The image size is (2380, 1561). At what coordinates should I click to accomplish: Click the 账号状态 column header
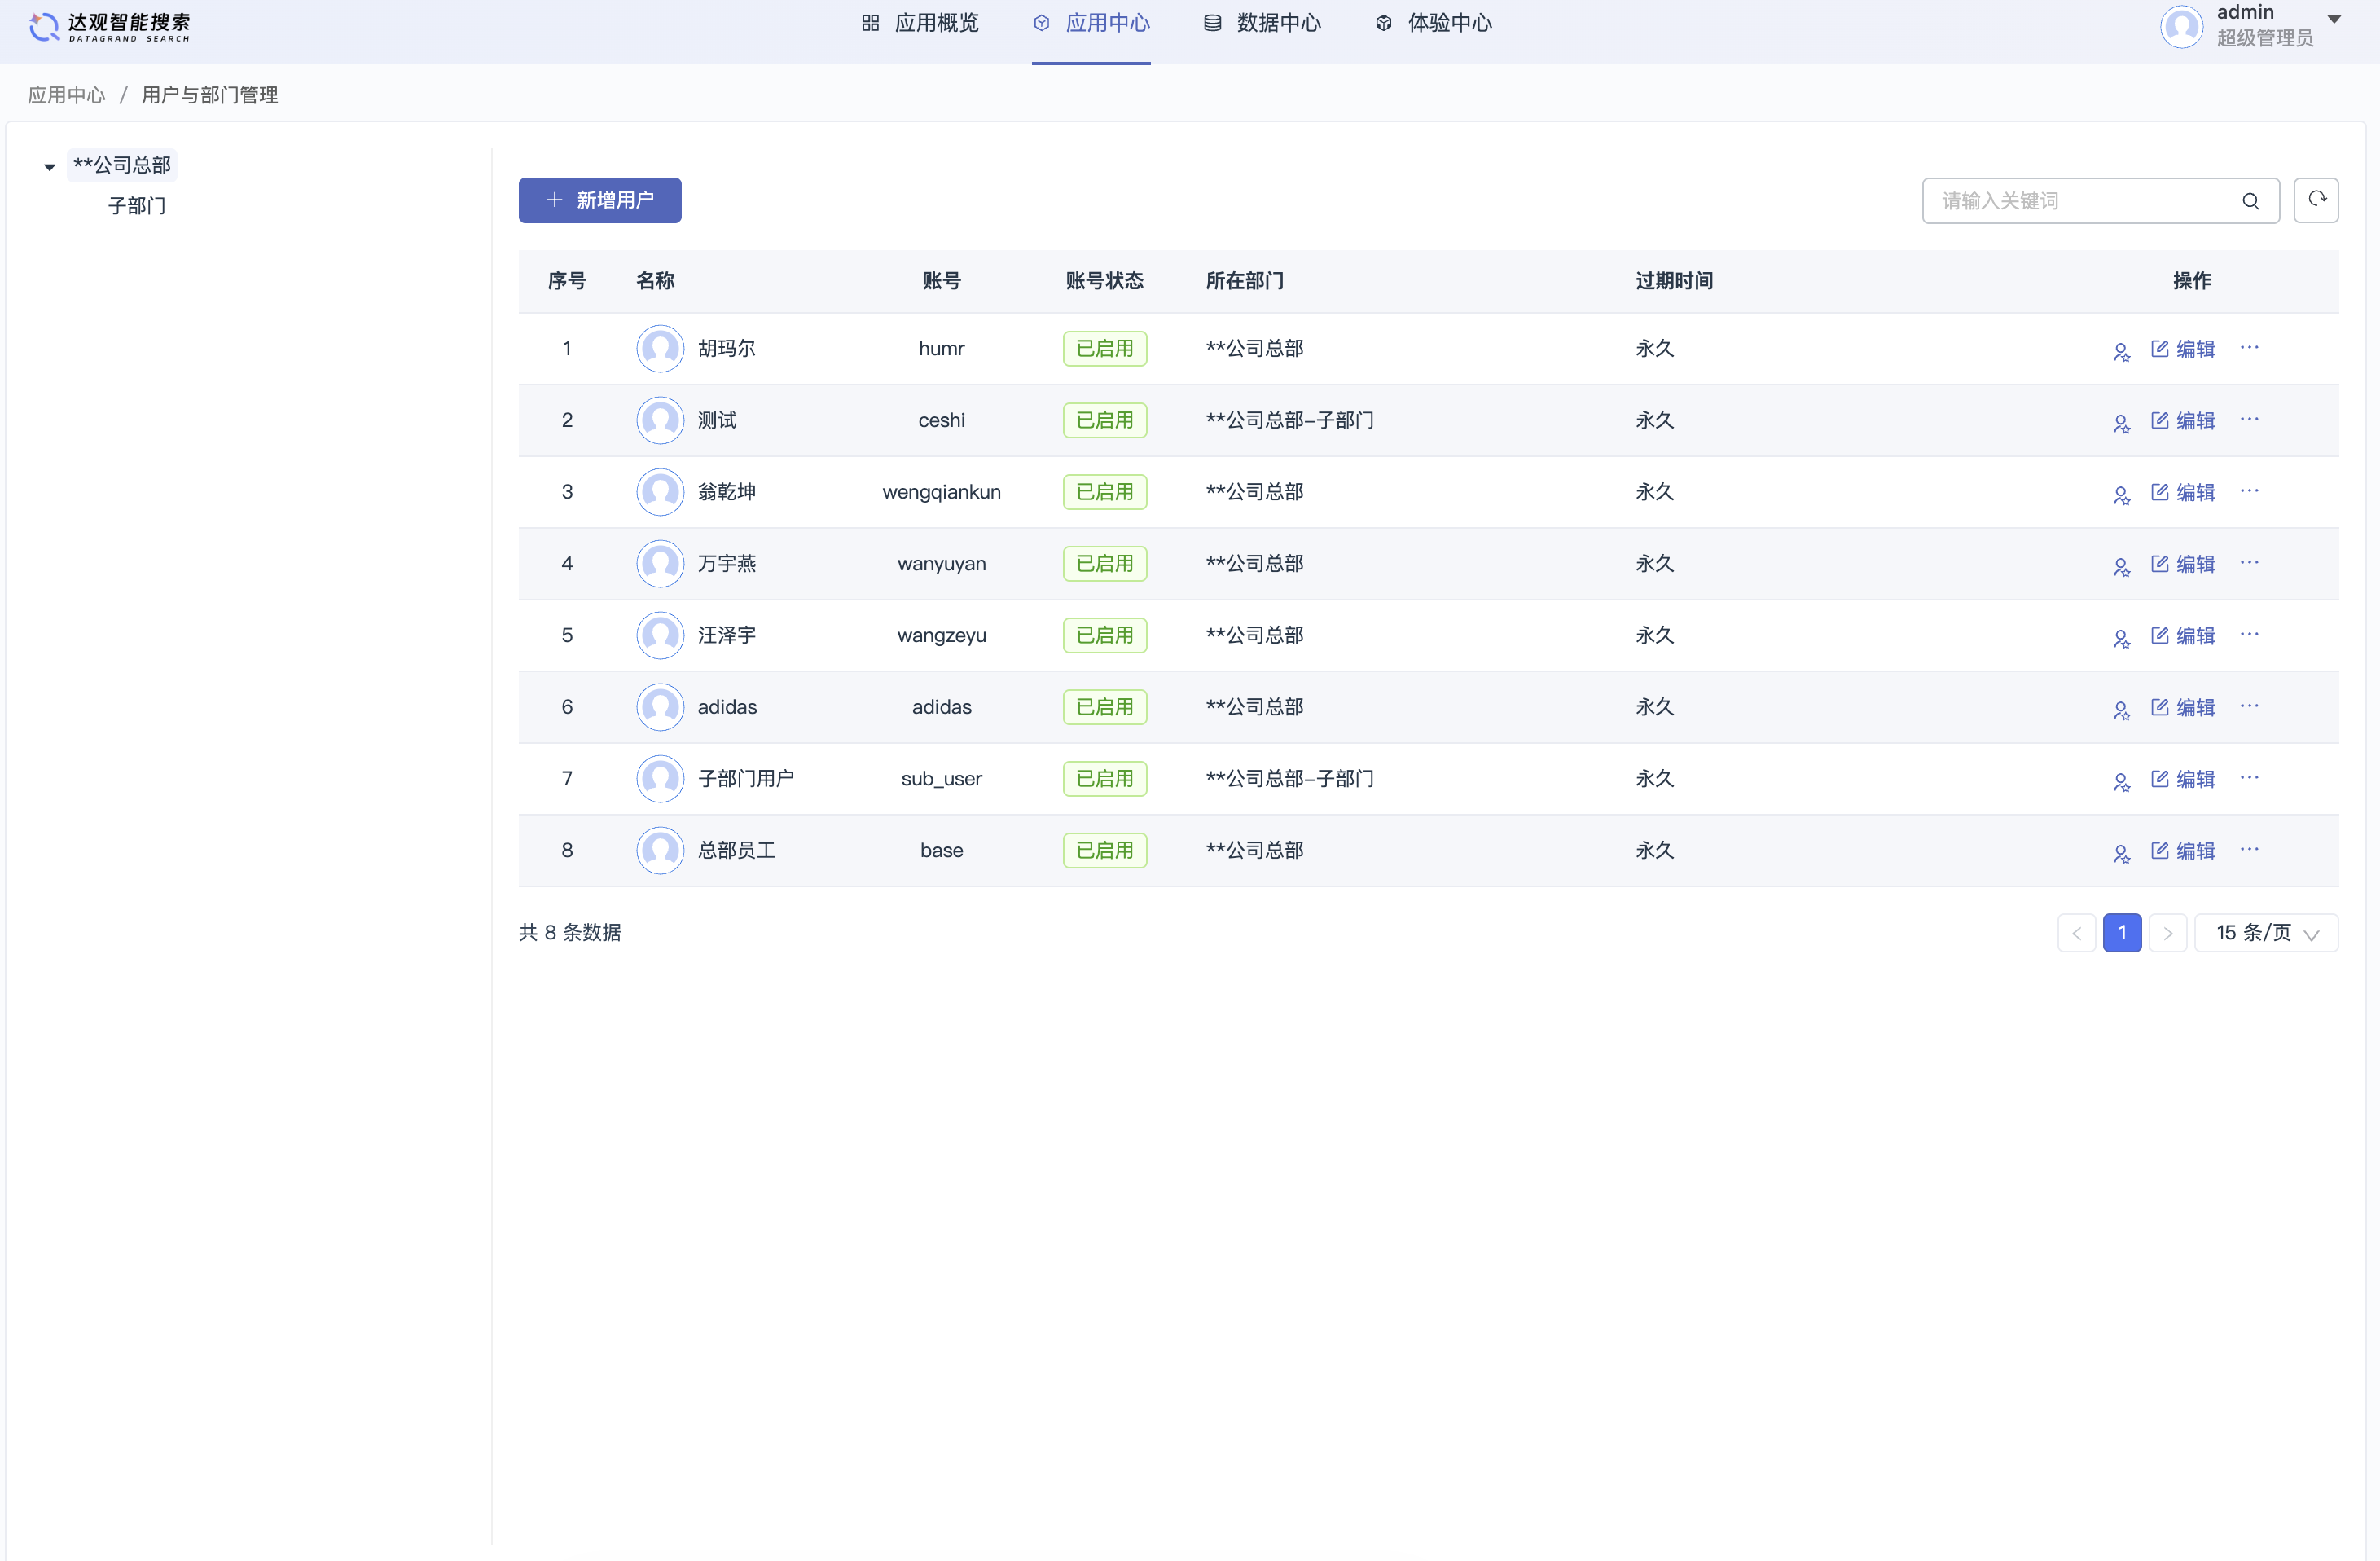[1104, 281]
